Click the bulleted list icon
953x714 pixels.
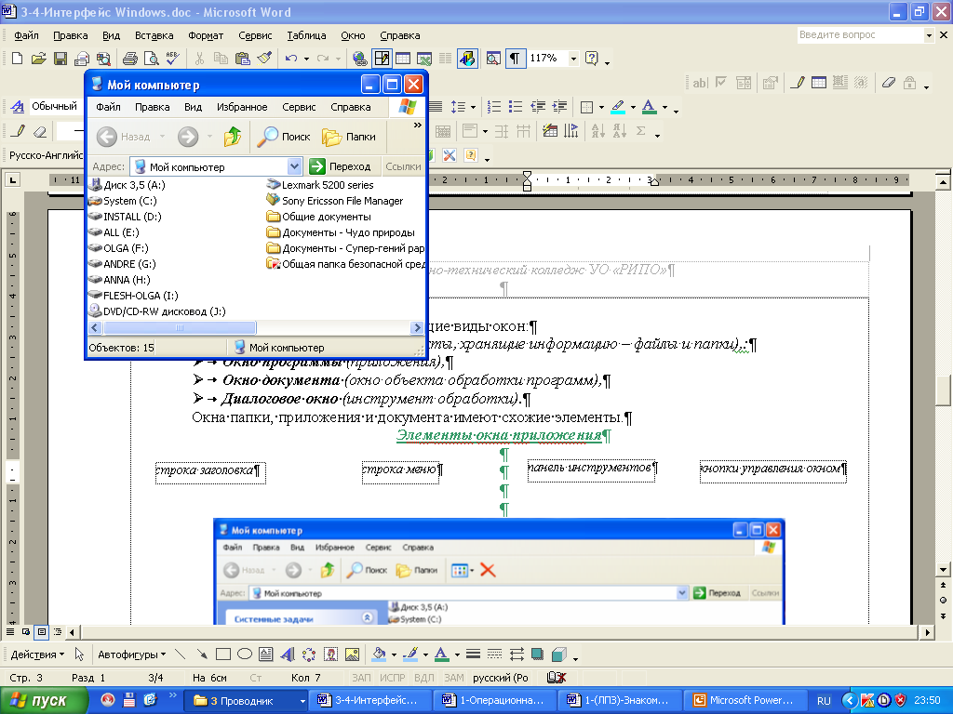pos(516,107)
